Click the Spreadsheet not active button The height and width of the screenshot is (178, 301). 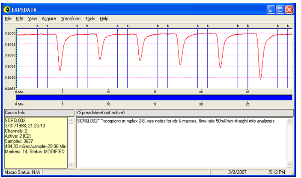[x=184, y=112]
